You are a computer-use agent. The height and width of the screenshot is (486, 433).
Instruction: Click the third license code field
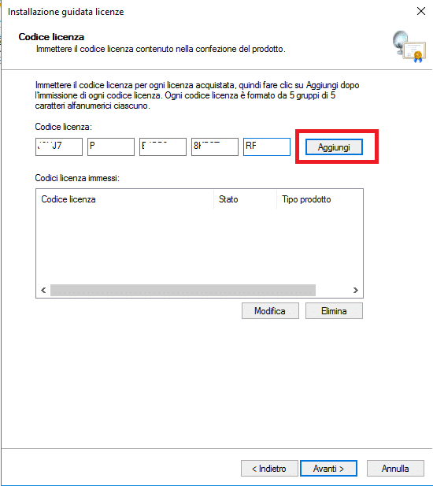click(x=163, y=147)
